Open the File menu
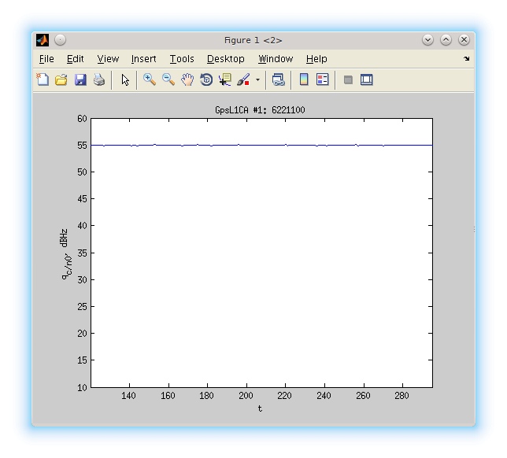 pos(46,59)
